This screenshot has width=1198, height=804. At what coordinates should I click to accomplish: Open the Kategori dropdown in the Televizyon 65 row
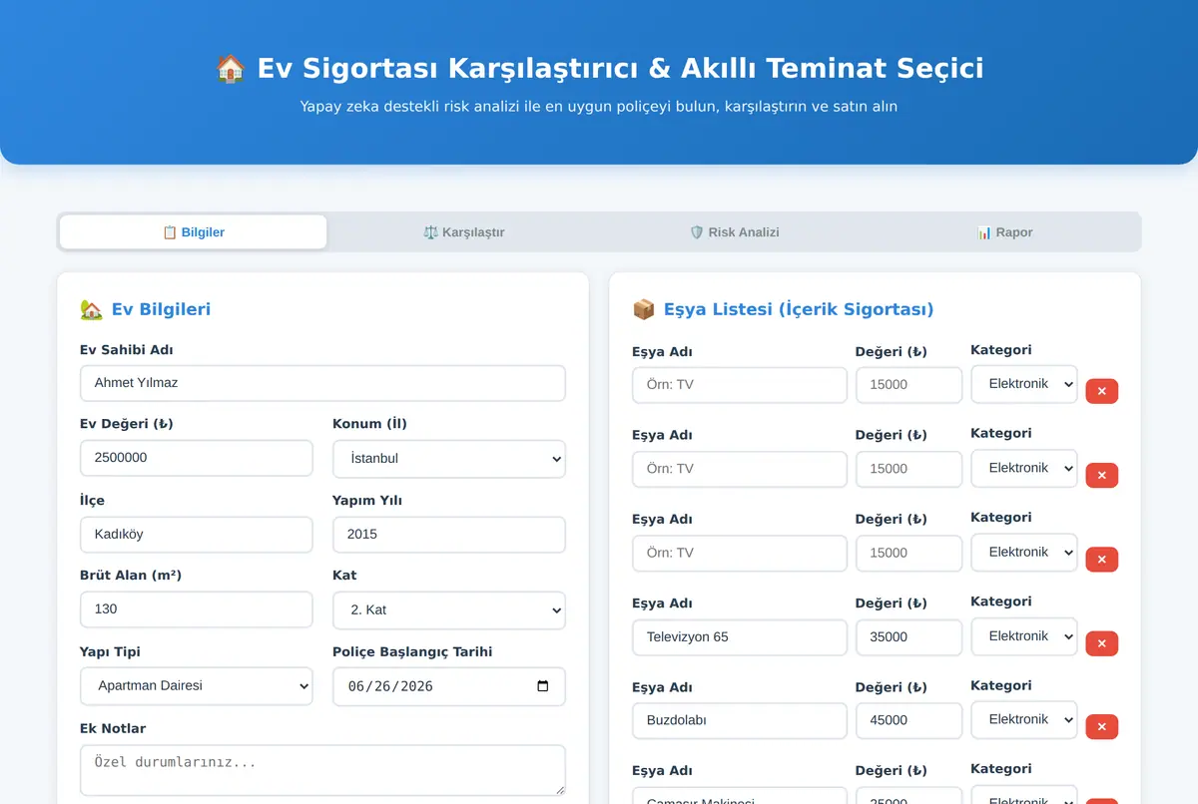(x=1024, y=636)
